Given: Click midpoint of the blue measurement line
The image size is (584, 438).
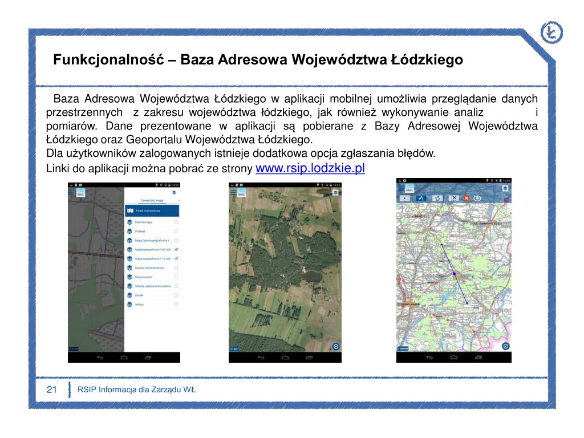Looking at the screenshot, I should tap(455, 274).
